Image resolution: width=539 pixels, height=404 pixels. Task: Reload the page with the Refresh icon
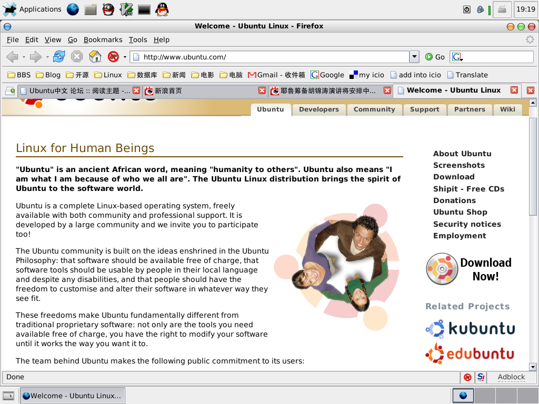59,57
